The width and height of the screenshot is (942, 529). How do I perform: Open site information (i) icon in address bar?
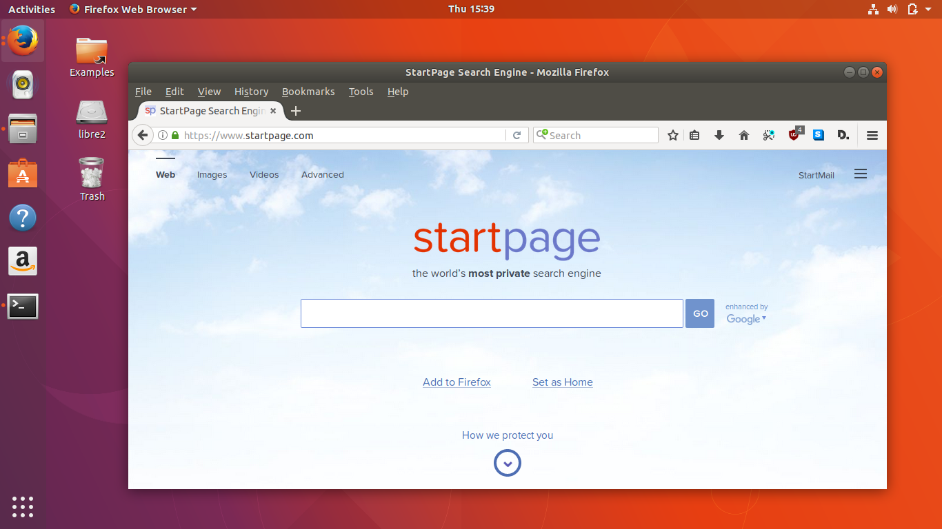tap(163, 136)
